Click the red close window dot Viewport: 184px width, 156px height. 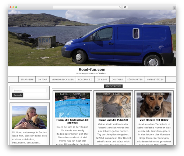[x=11, y=7]
